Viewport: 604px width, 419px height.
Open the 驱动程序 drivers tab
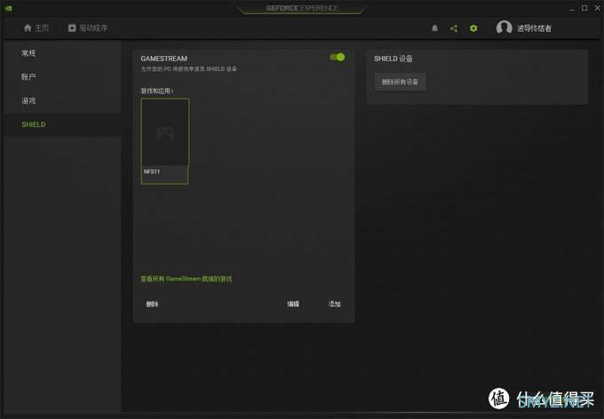point(88,28)
